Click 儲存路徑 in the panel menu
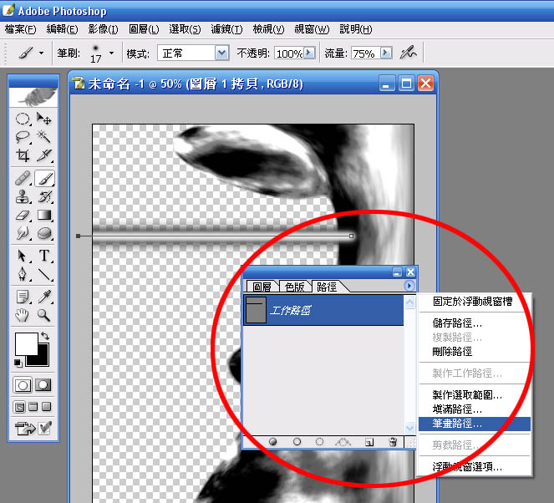554x503 pixels. (x=456, y=323)
